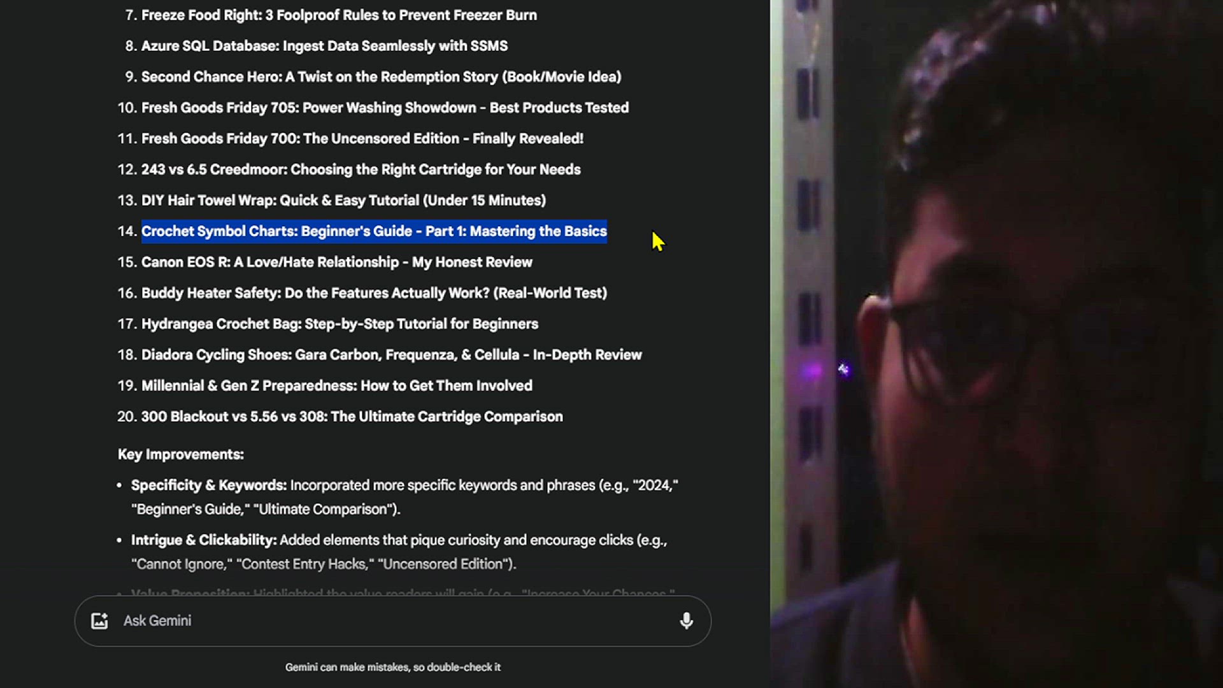Viewport: 1223px width, 688px height.
Task: Click the Second Chance Hero title
Action: tap(381, 77)
